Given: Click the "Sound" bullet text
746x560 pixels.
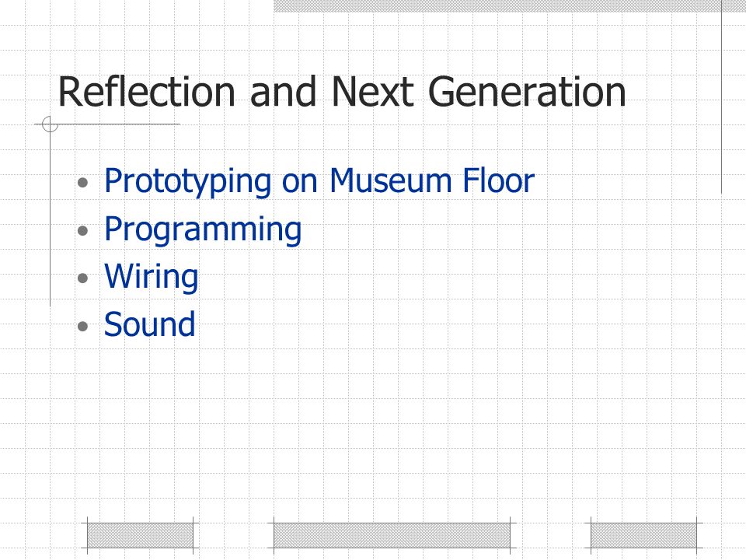Looking at the screenshot, I should pyautogui.click(x=149, y=324).
